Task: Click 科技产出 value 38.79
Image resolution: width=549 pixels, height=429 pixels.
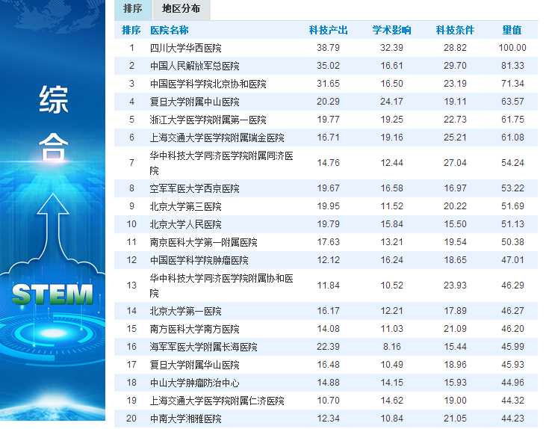Action: click(328, 48)
